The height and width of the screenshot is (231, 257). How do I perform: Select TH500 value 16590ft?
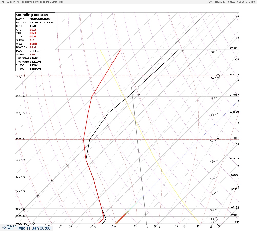pyautogui.click(x=35, y=69)
